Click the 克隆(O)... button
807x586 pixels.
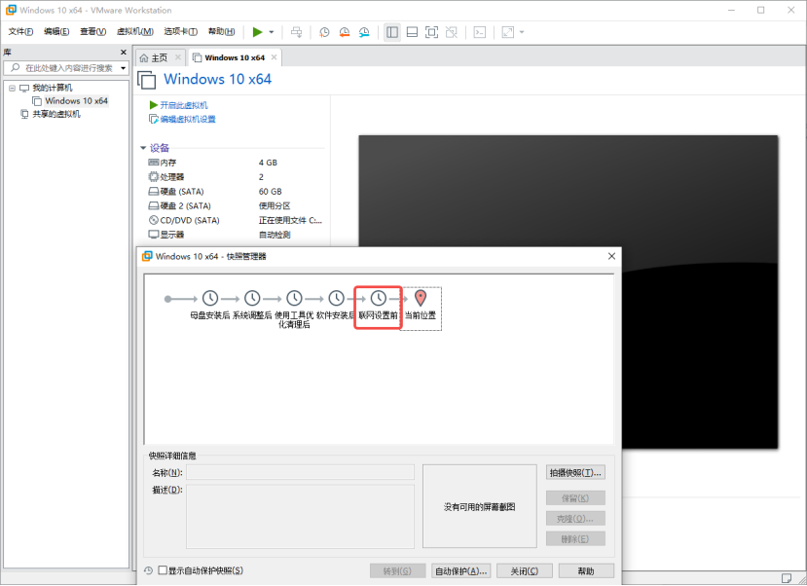point(575,519)
